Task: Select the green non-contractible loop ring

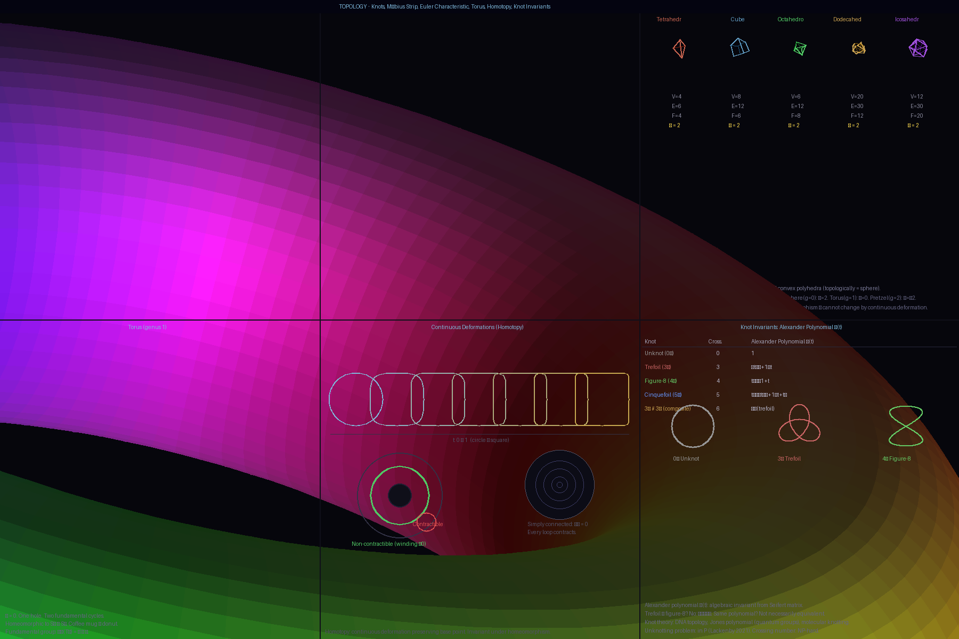Action: point(400,467)
